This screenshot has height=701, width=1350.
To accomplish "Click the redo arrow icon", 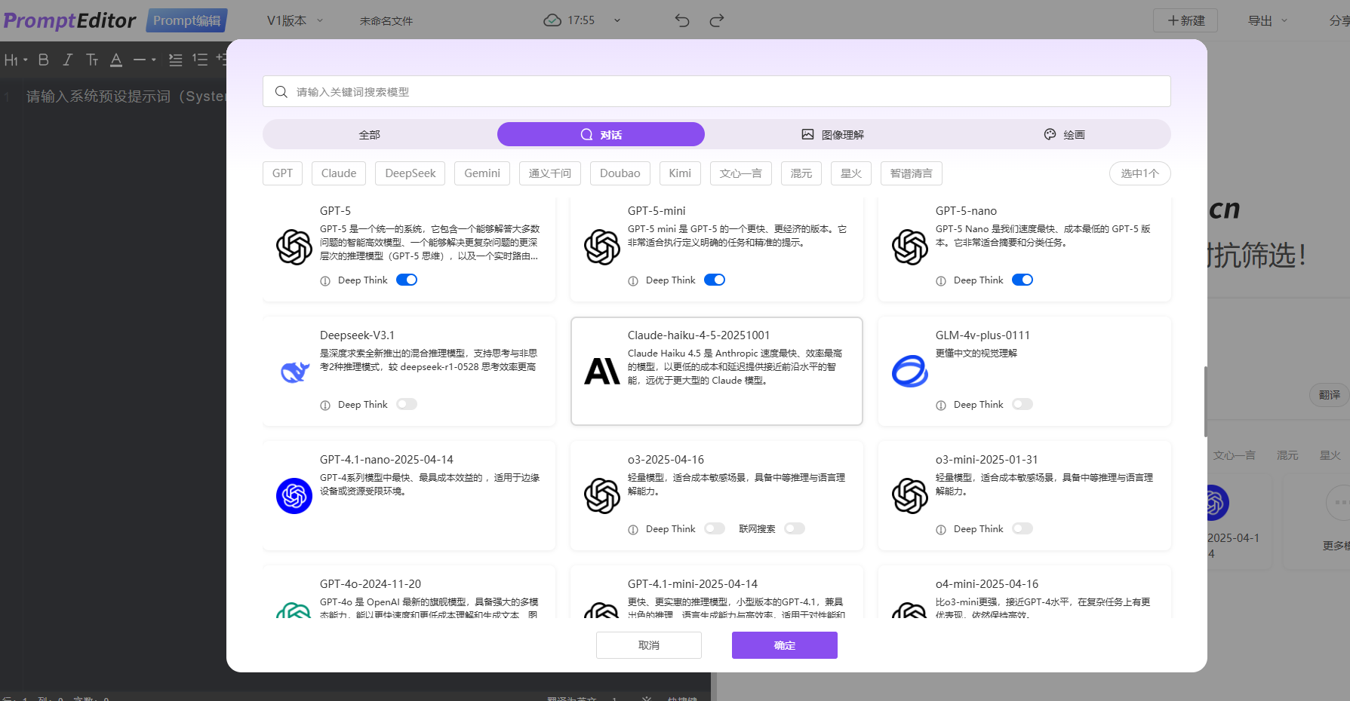I will (x=717, y=20).
